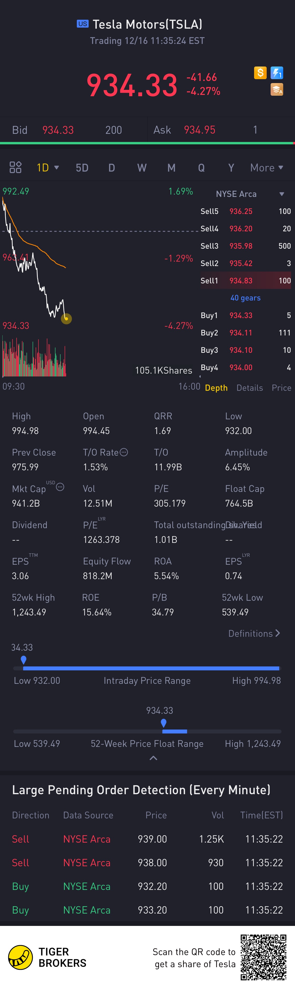Select the Price tab
The width and height of the screenshot is (295, 989).
282,388
